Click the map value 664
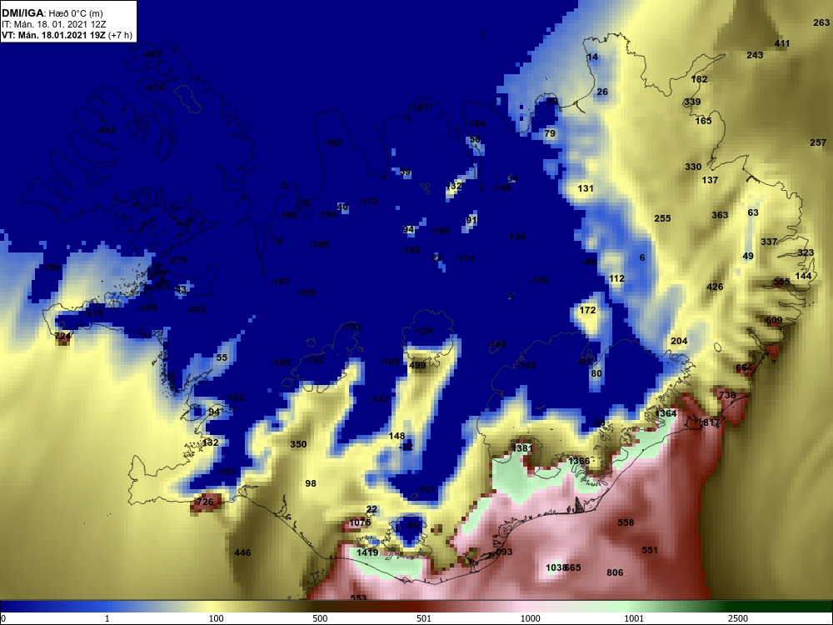 744,367
